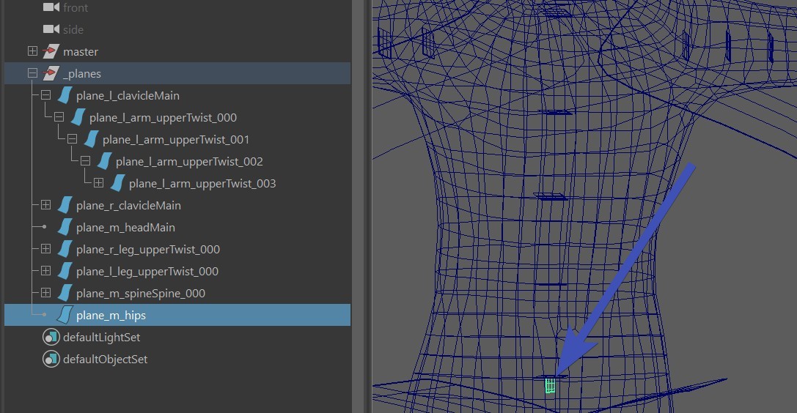Expand plane_l_arm_upperTwist_003 children
797x413 pixels.
[98, 183]
